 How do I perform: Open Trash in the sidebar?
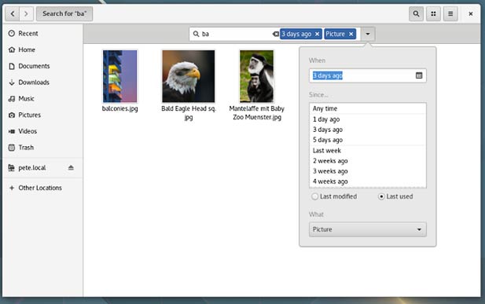tap(42, 148)
